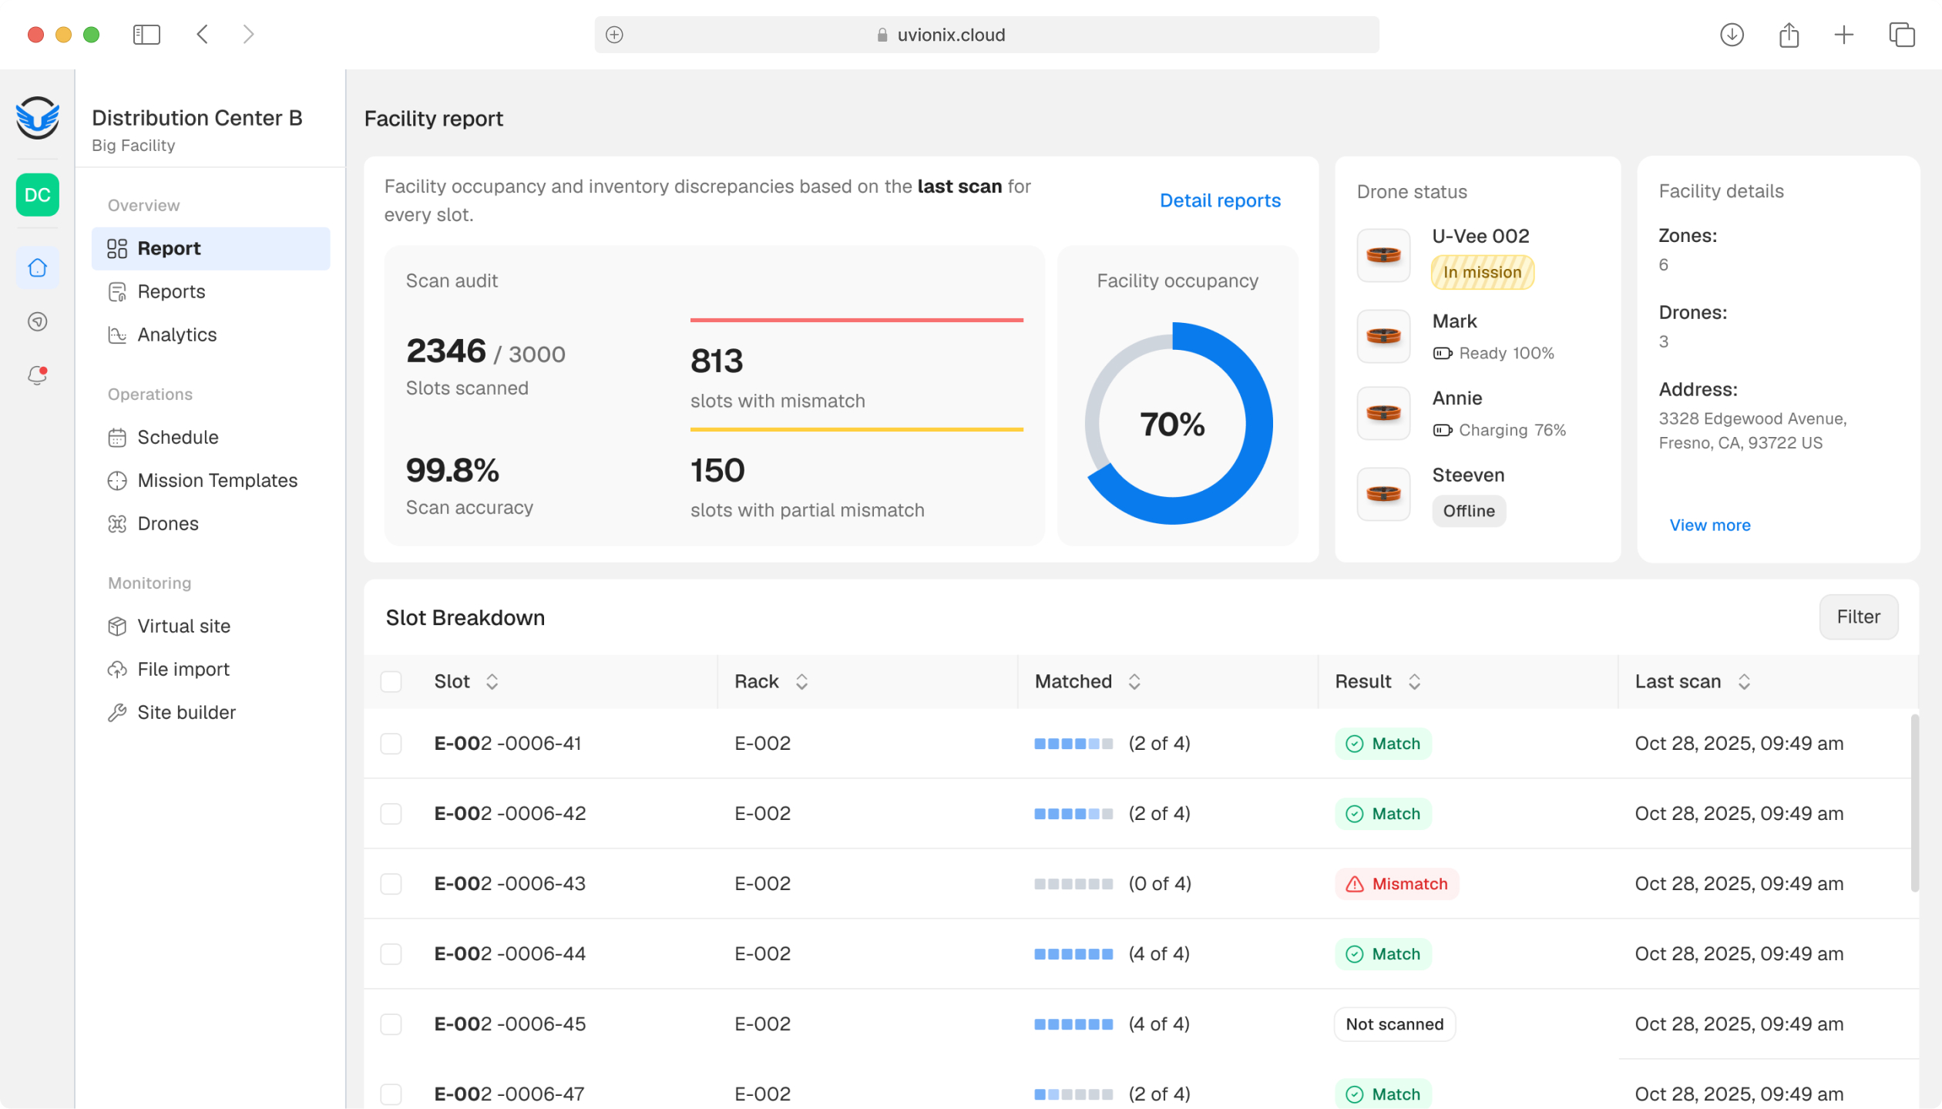Viewport: 1942px width, 1109px height.
Task: Select the checkbox for slot E-002-0006-43
Action: pos(391,884)
